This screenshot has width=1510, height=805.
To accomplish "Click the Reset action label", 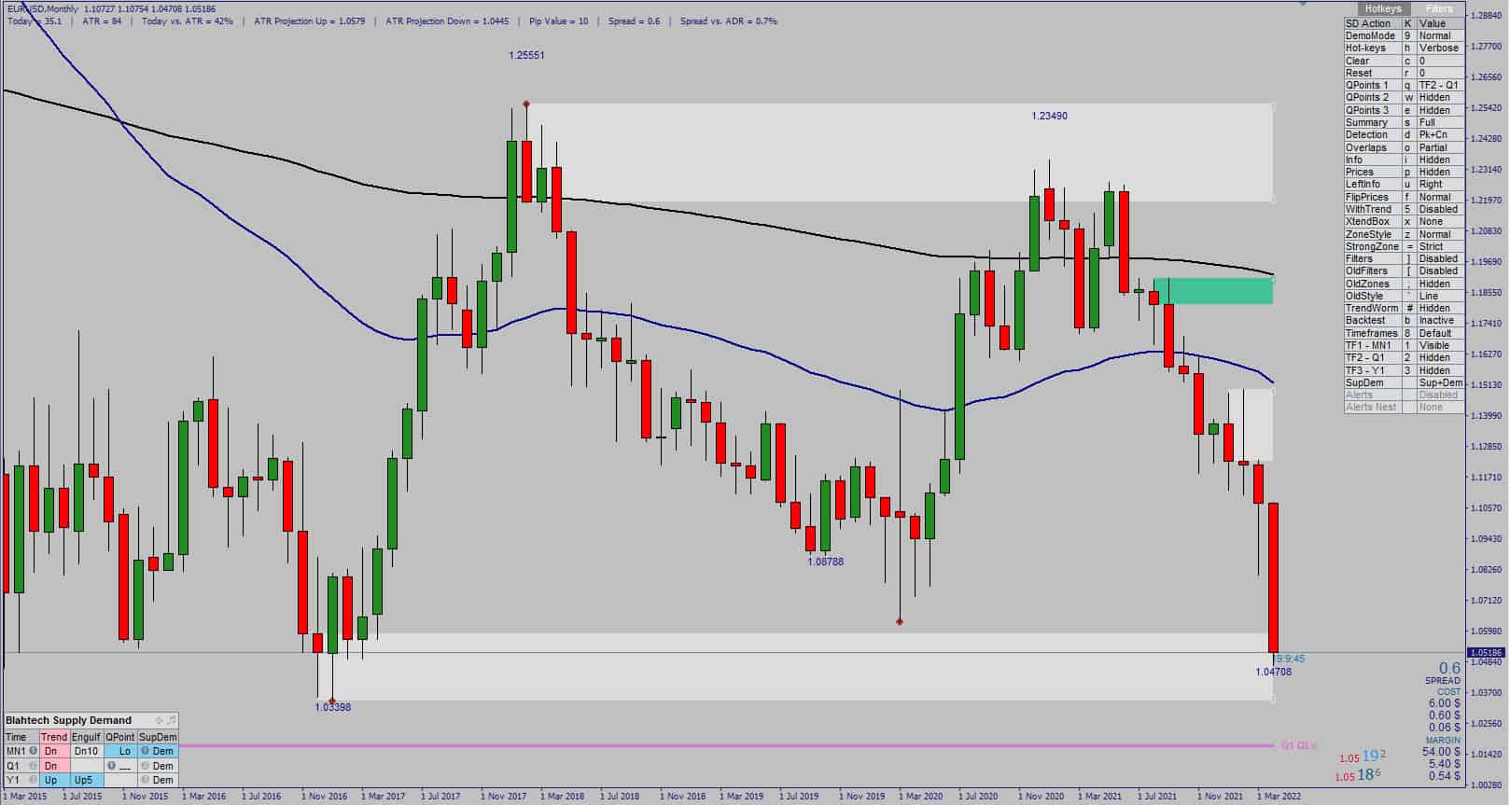I will point(1372,73).
